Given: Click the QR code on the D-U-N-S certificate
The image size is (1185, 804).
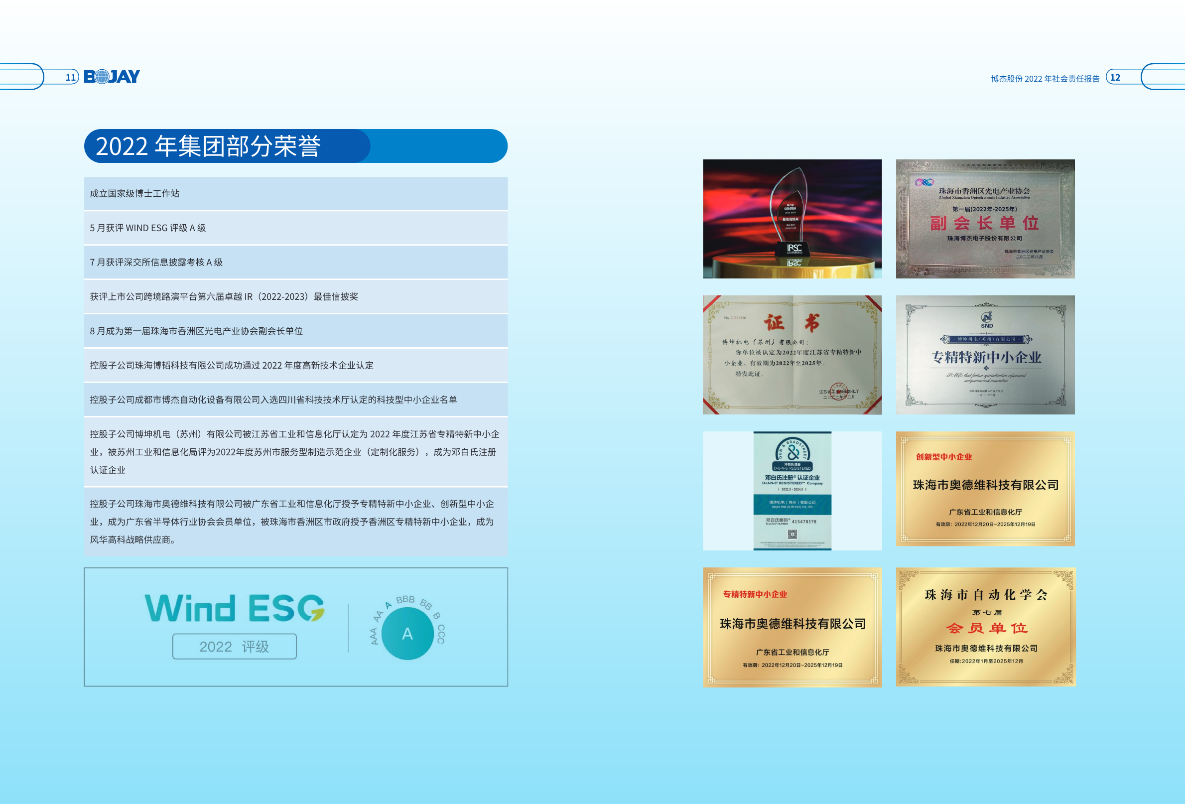Looking at the screenshot, I should [792, 535].
